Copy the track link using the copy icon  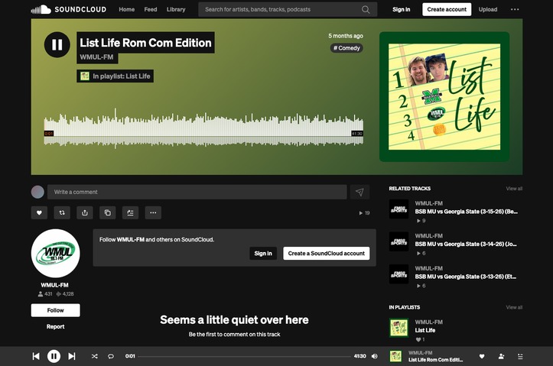click(x=108, y=212)
